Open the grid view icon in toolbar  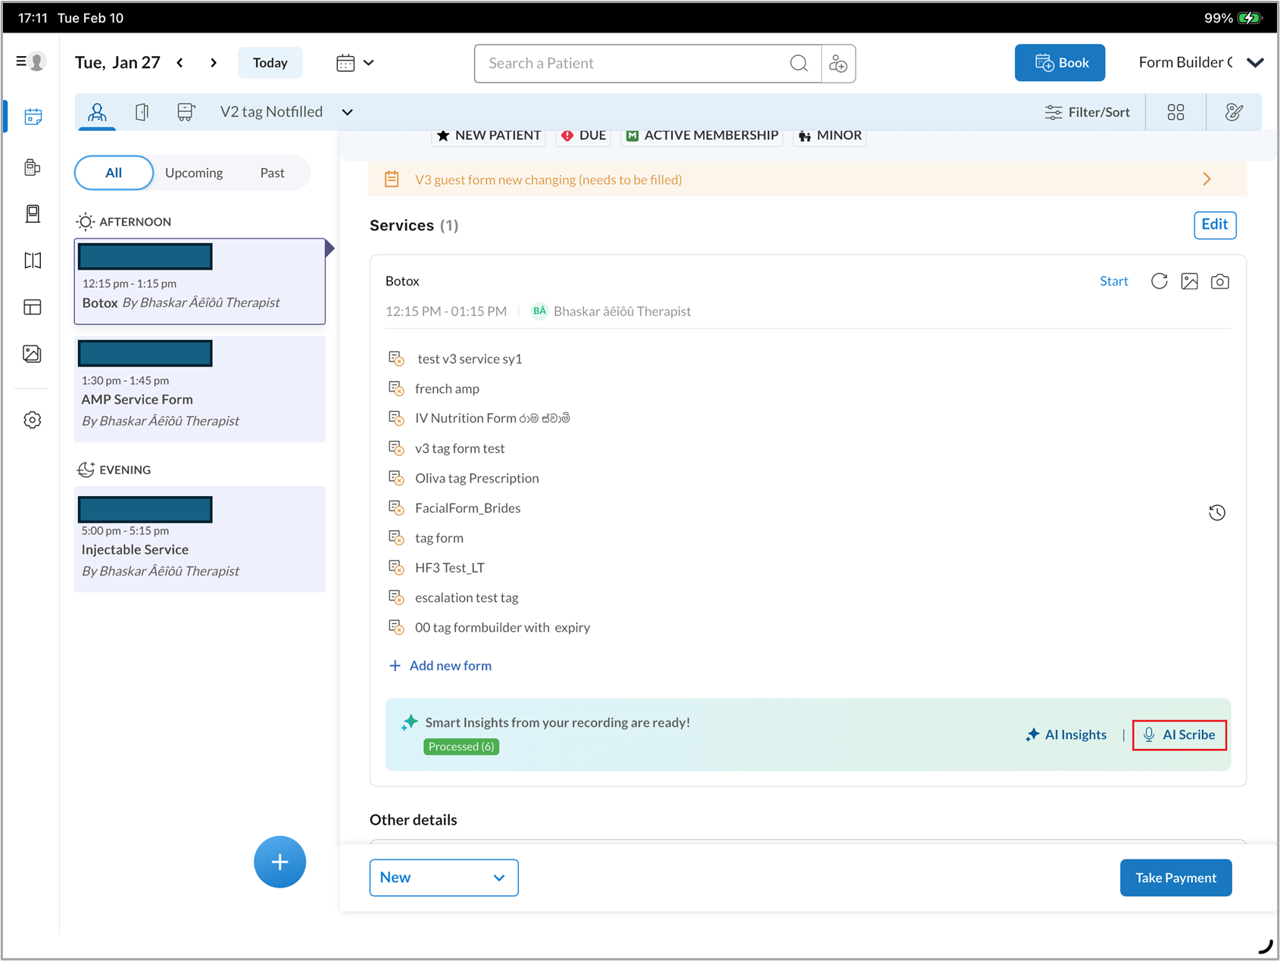1175,113
